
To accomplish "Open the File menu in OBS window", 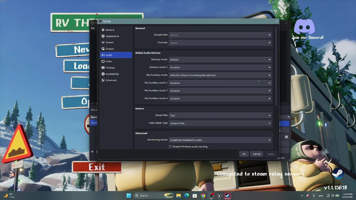I will tap(93, 28).
